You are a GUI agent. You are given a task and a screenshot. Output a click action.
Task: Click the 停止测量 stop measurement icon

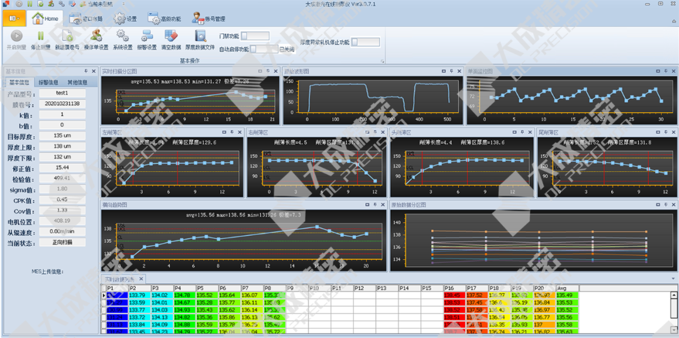[40, 37]
